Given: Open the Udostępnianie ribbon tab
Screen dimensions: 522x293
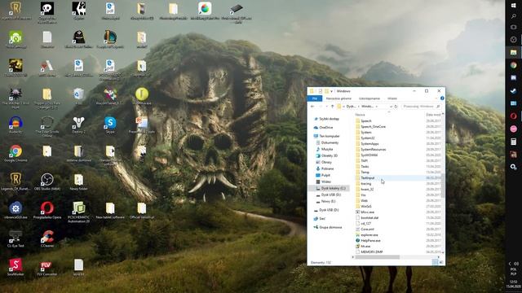Looking at the screenshot, I should (x=369, y=98).
